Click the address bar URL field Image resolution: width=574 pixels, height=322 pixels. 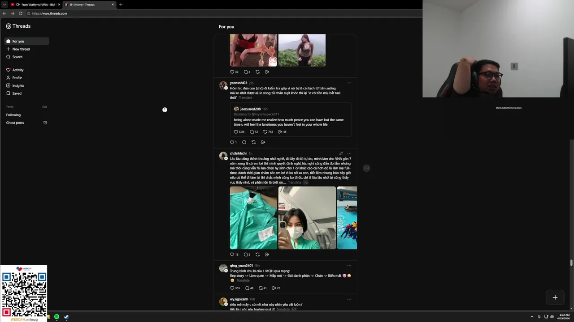(x=224, y=13)
